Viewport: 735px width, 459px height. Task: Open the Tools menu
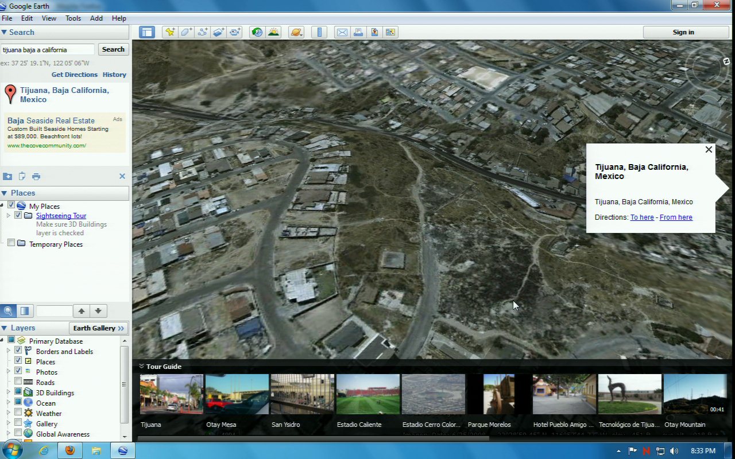73,18
